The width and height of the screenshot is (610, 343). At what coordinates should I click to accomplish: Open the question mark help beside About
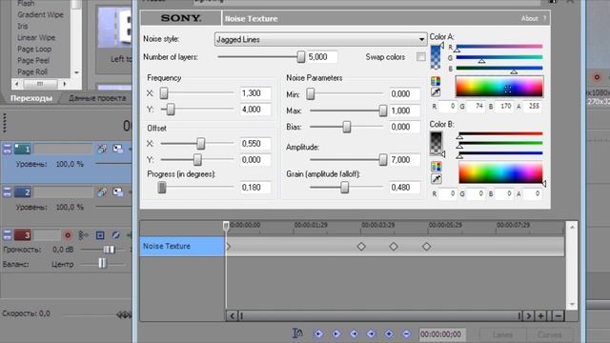pyautogui.click(x=544, y=18)
